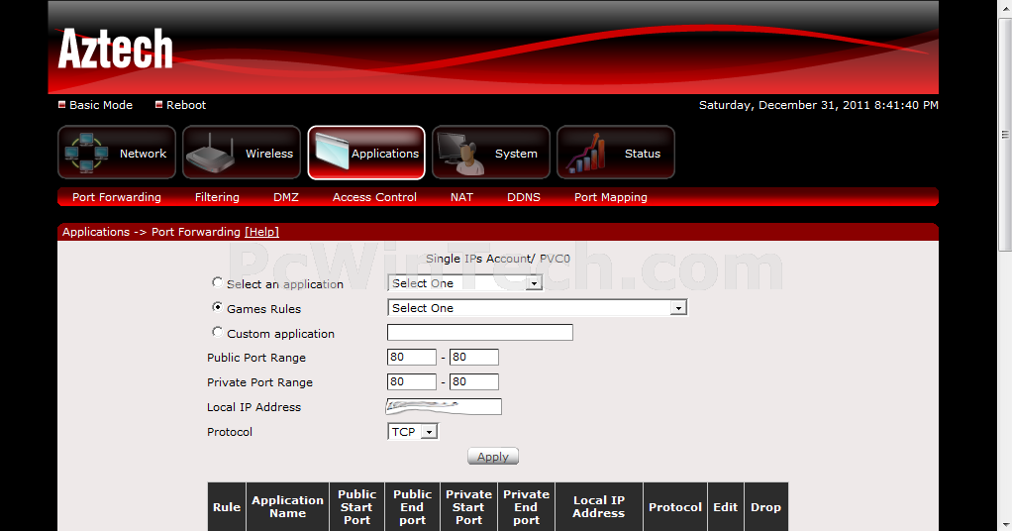Image resolution: width=1012 pixels, height=531 pixels.
Task: Select the Custom application radio button
Action: 218,332
